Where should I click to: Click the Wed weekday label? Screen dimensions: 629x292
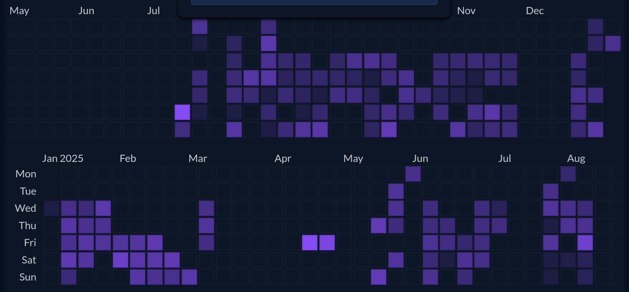coord(25,208)
